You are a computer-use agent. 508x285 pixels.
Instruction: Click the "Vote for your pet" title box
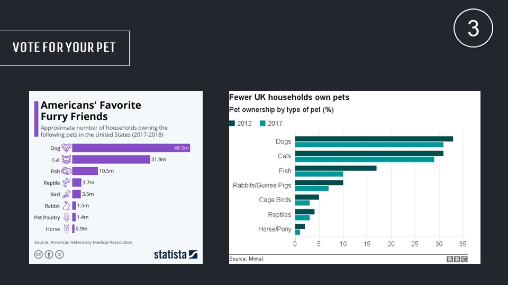pos(64,47)
